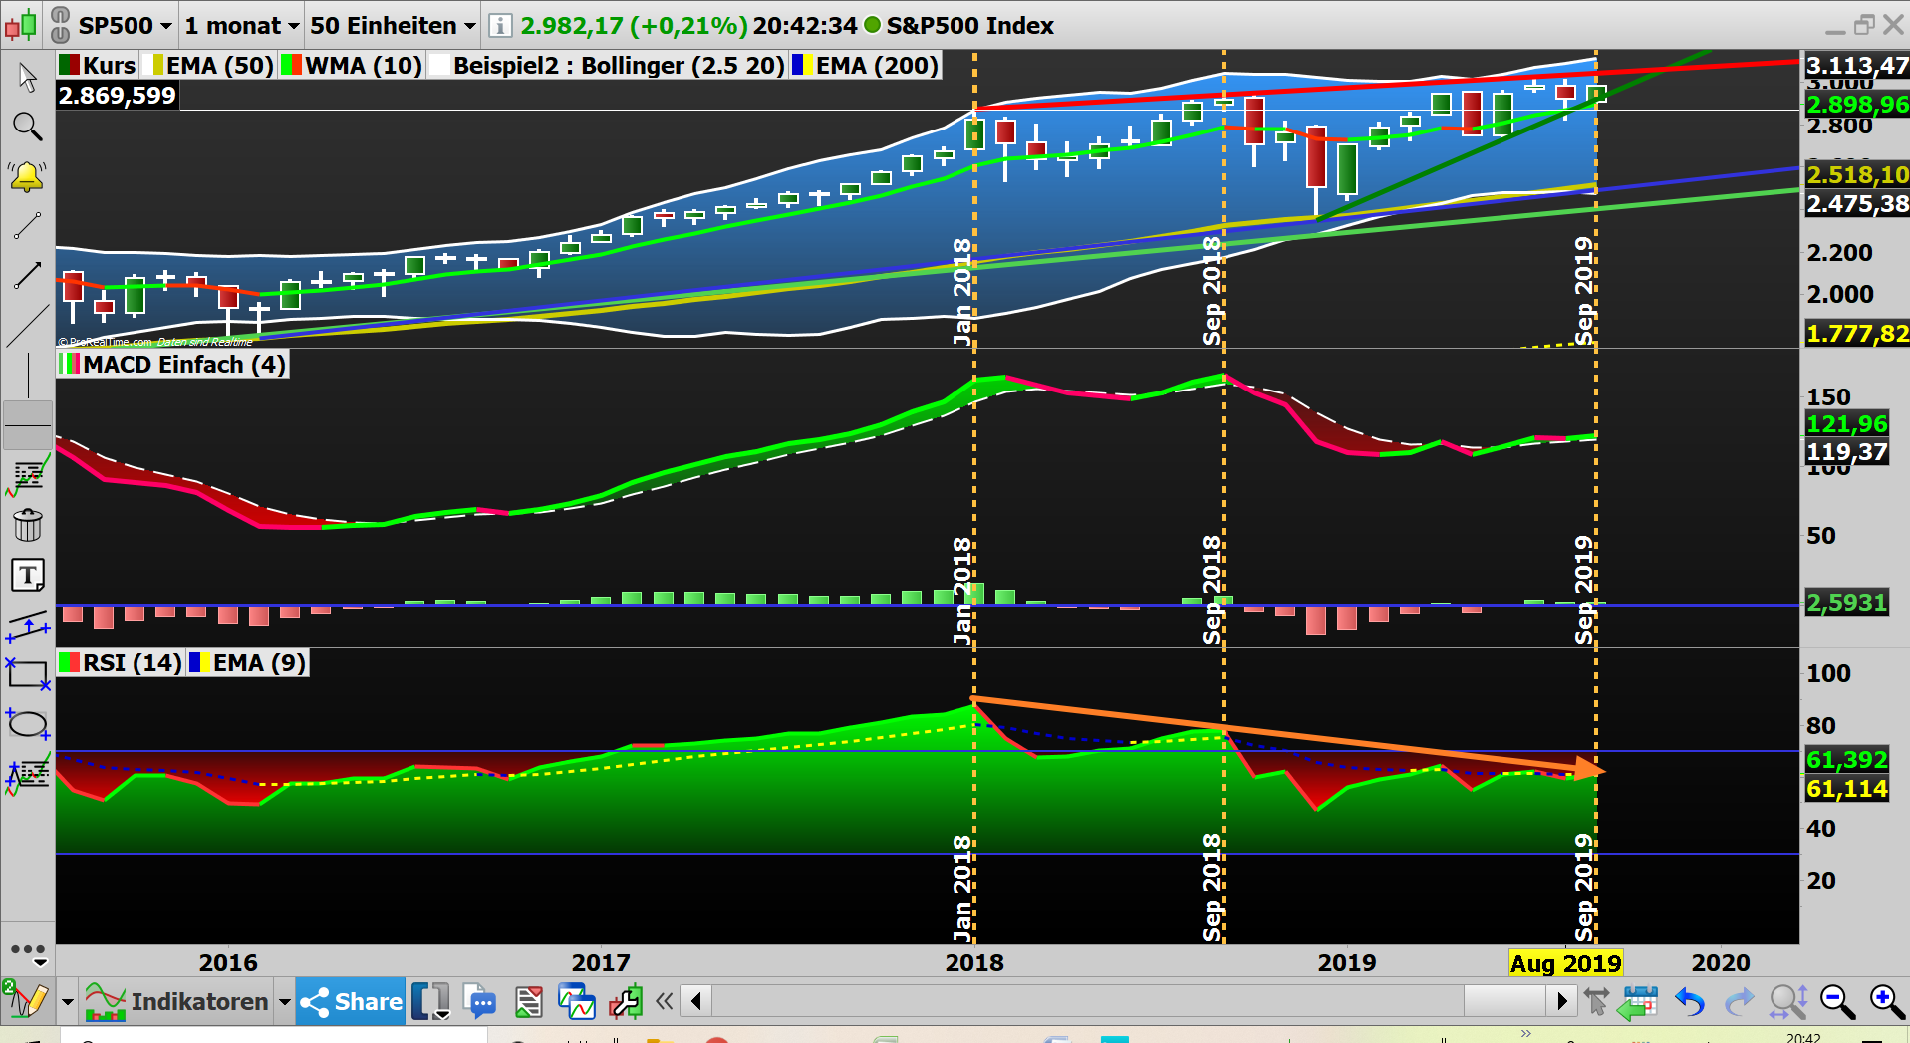Click the alarm bell alert tool
1910x1043 pixels.
[27, 176]
